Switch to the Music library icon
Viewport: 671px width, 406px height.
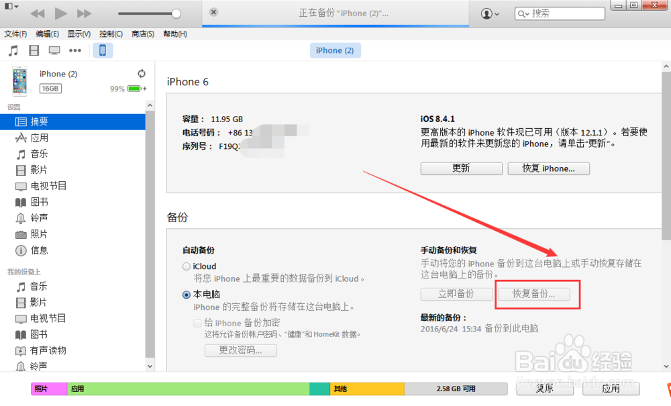(13, 50)
